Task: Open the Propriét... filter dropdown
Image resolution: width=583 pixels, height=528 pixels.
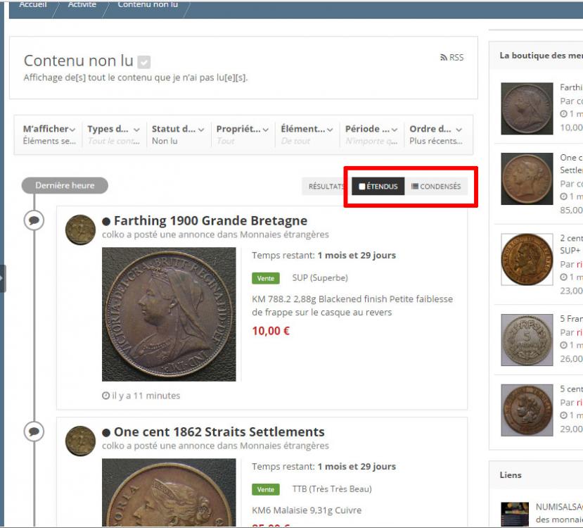Action: pos(243,134)
